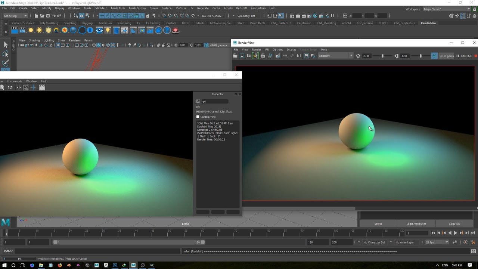Viewport: 478px width, 269px height.
Task: Open the script editor icon at bottom right
Action: point(474,251)
